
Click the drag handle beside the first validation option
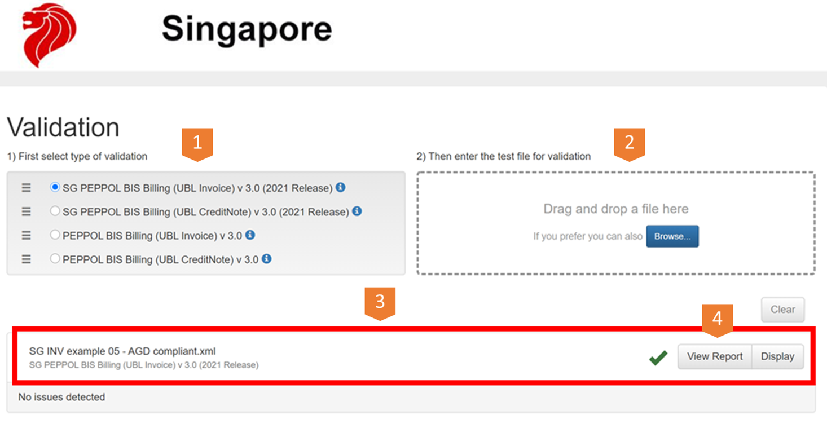click(25, 188)
